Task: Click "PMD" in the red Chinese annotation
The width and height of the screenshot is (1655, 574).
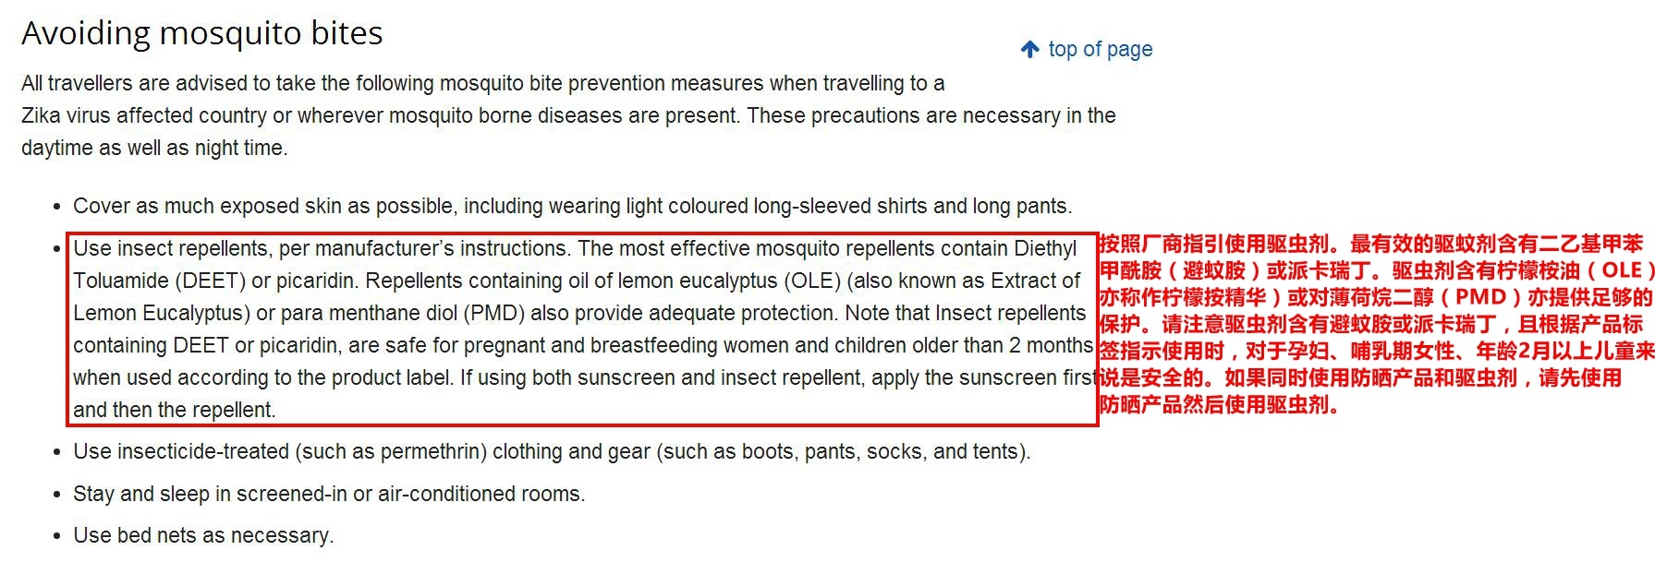Action: (1480, 297)
